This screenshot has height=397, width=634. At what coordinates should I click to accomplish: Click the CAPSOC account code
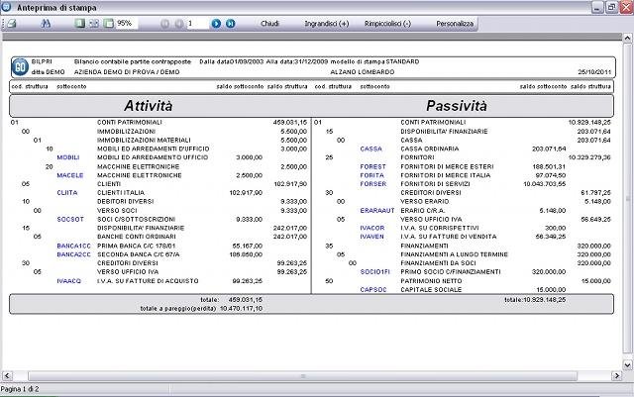(x=373, y=289)
